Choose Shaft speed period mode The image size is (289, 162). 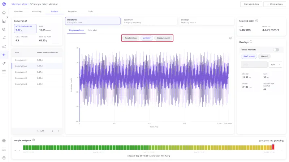point(249,57)
